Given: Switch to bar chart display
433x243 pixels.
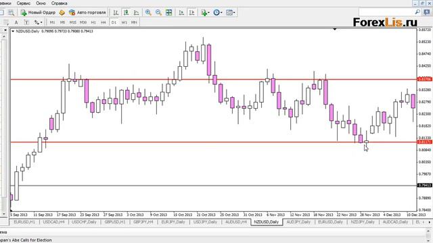Looking at the screenshot, I should (x=116, y=12).
